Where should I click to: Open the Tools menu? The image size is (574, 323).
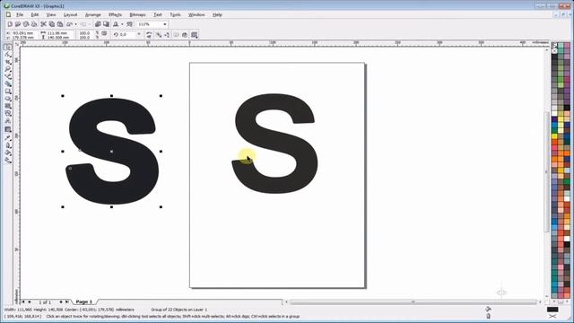tap(176, 14)
